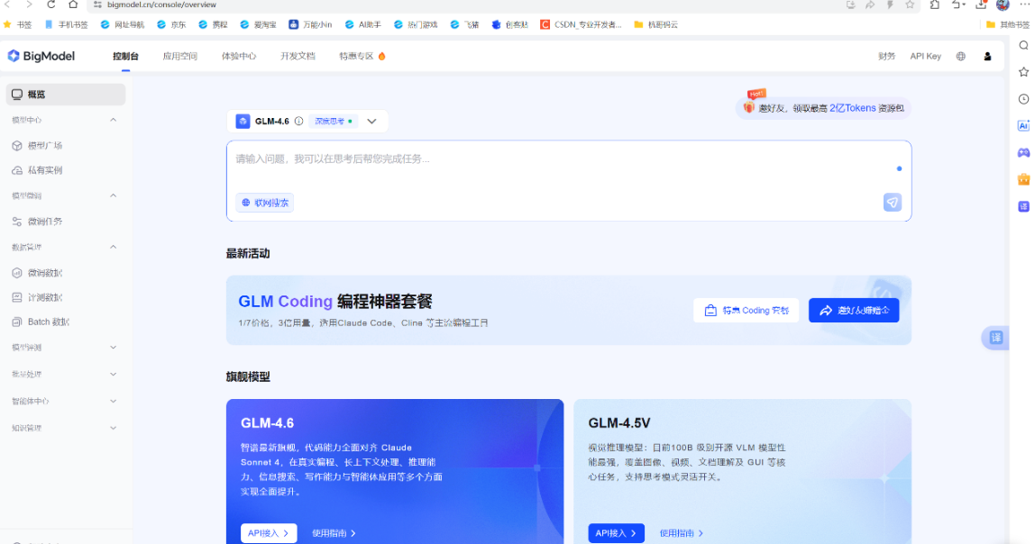
Task: Open 模型广场 in the left sidebar
Action: point(45,145)
